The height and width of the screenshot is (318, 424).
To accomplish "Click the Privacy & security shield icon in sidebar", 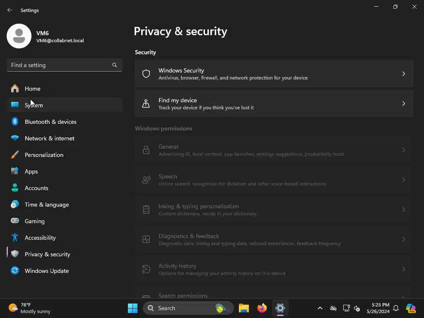I will (x=15, y=254).
